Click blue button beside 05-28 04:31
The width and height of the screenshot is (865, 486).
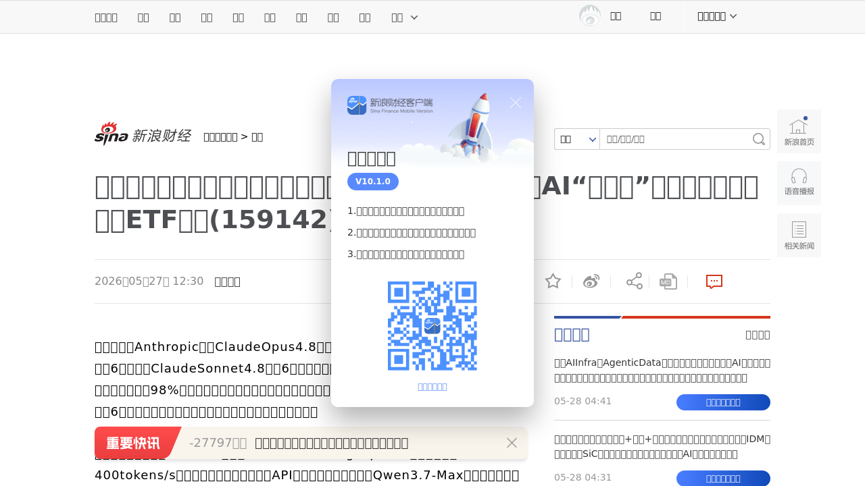[x=723, y=479]
